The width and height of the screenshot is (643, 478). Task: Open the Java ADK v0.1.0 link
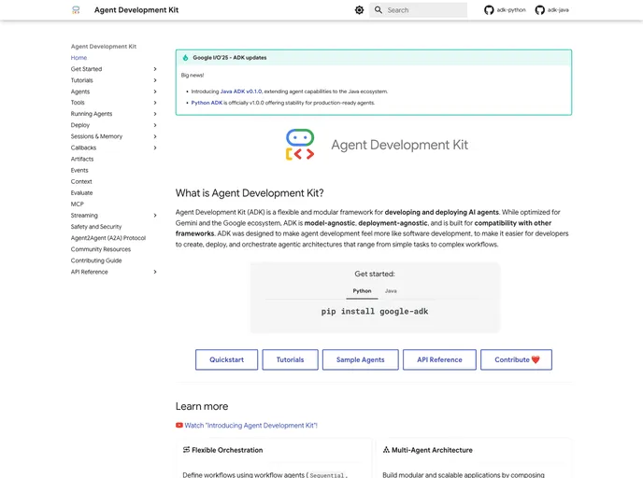point(241,91)
